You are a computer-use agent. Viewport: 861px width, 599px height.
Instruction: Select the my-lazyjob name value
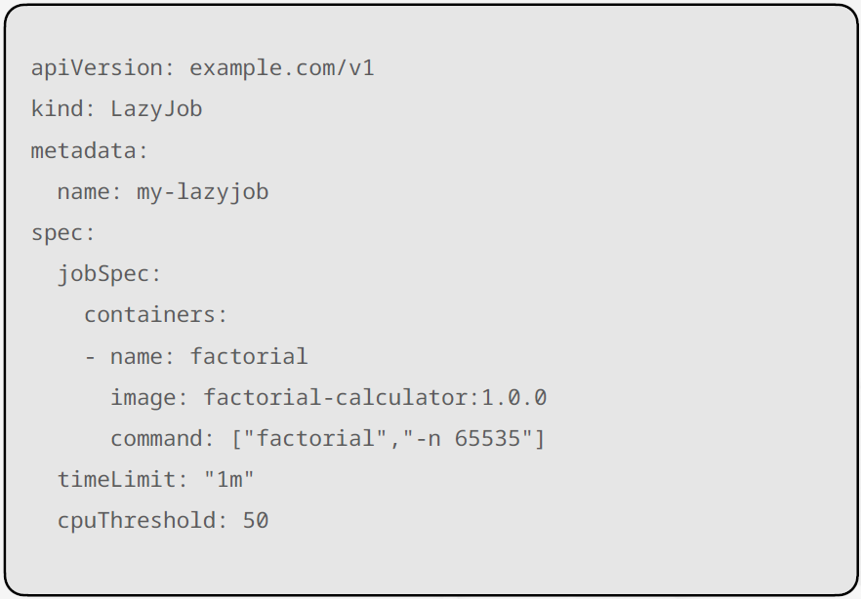coord(202,192)
